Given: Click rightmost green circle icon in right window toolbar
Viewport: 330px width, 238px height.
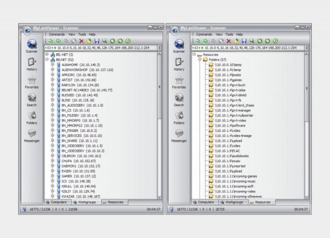Looking at the screenshot, I should click(x=276, y=41).
